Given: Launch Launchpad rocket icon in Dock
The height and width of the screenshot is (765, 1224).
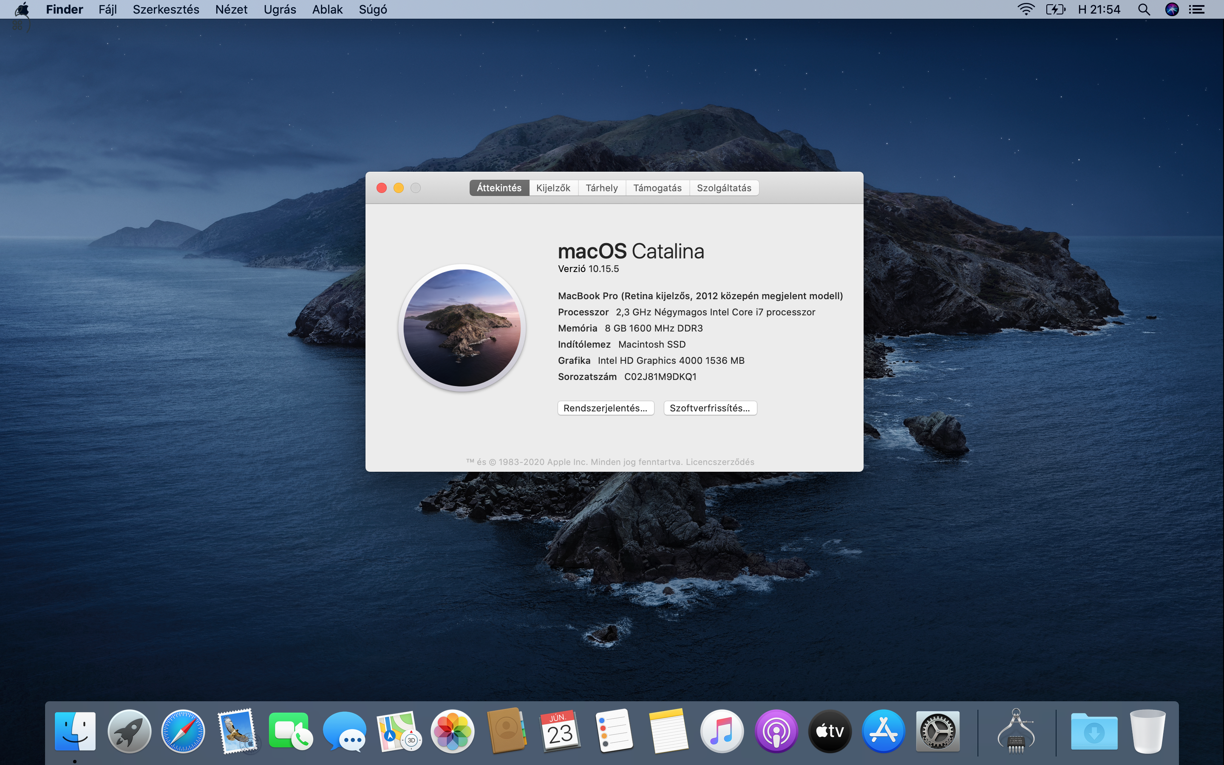Looking at the screenshot, I should (x=129, y=731).
